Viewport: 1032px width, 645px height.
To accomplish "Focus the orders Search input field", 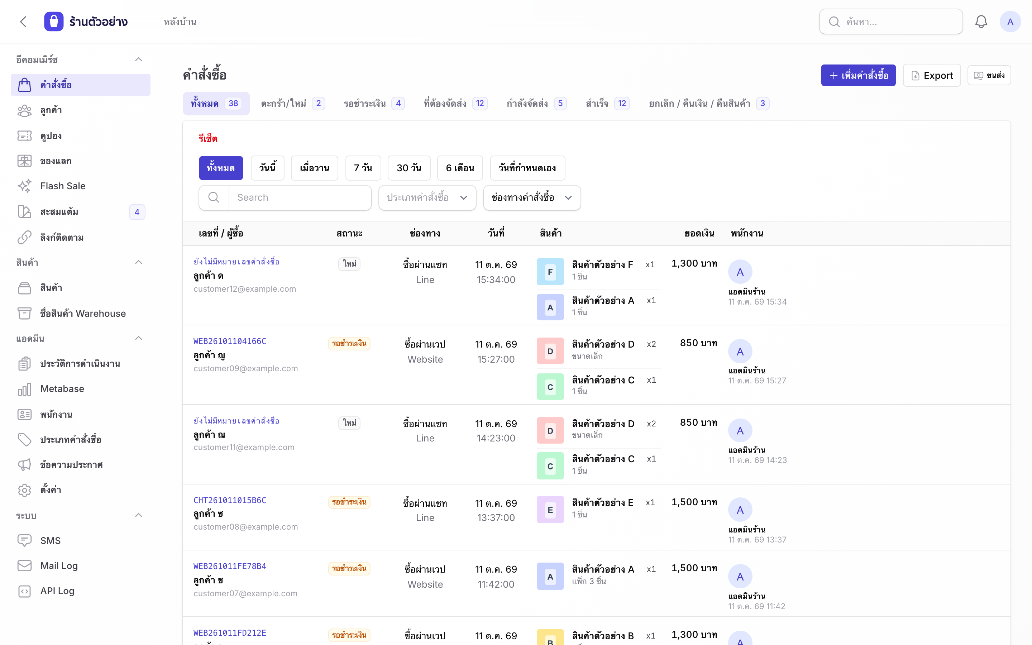I will click(300, 197).
